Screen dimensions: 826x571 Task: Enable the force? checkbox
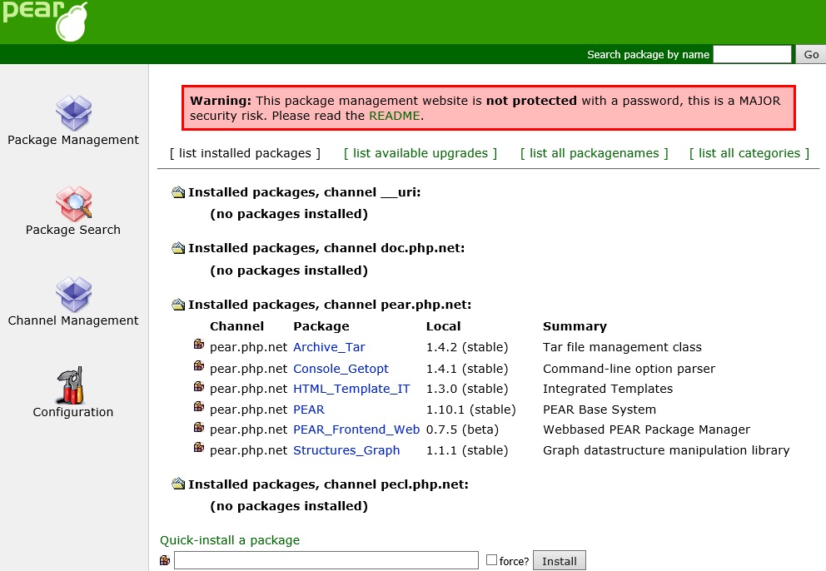[491, 559]
